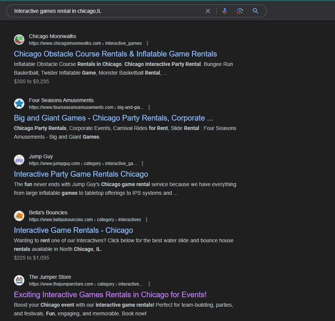Click the Four Seasons Amusements star favicon

point(19,104)
